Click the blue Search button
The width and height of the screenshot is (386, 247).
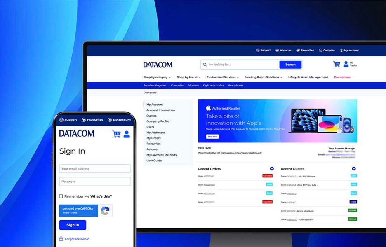[290, 65]
